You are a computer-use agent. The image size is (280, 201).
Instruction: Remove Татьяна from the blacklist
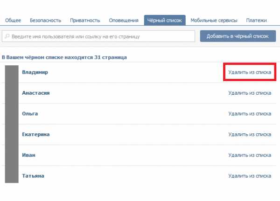(x=250, y=176)
